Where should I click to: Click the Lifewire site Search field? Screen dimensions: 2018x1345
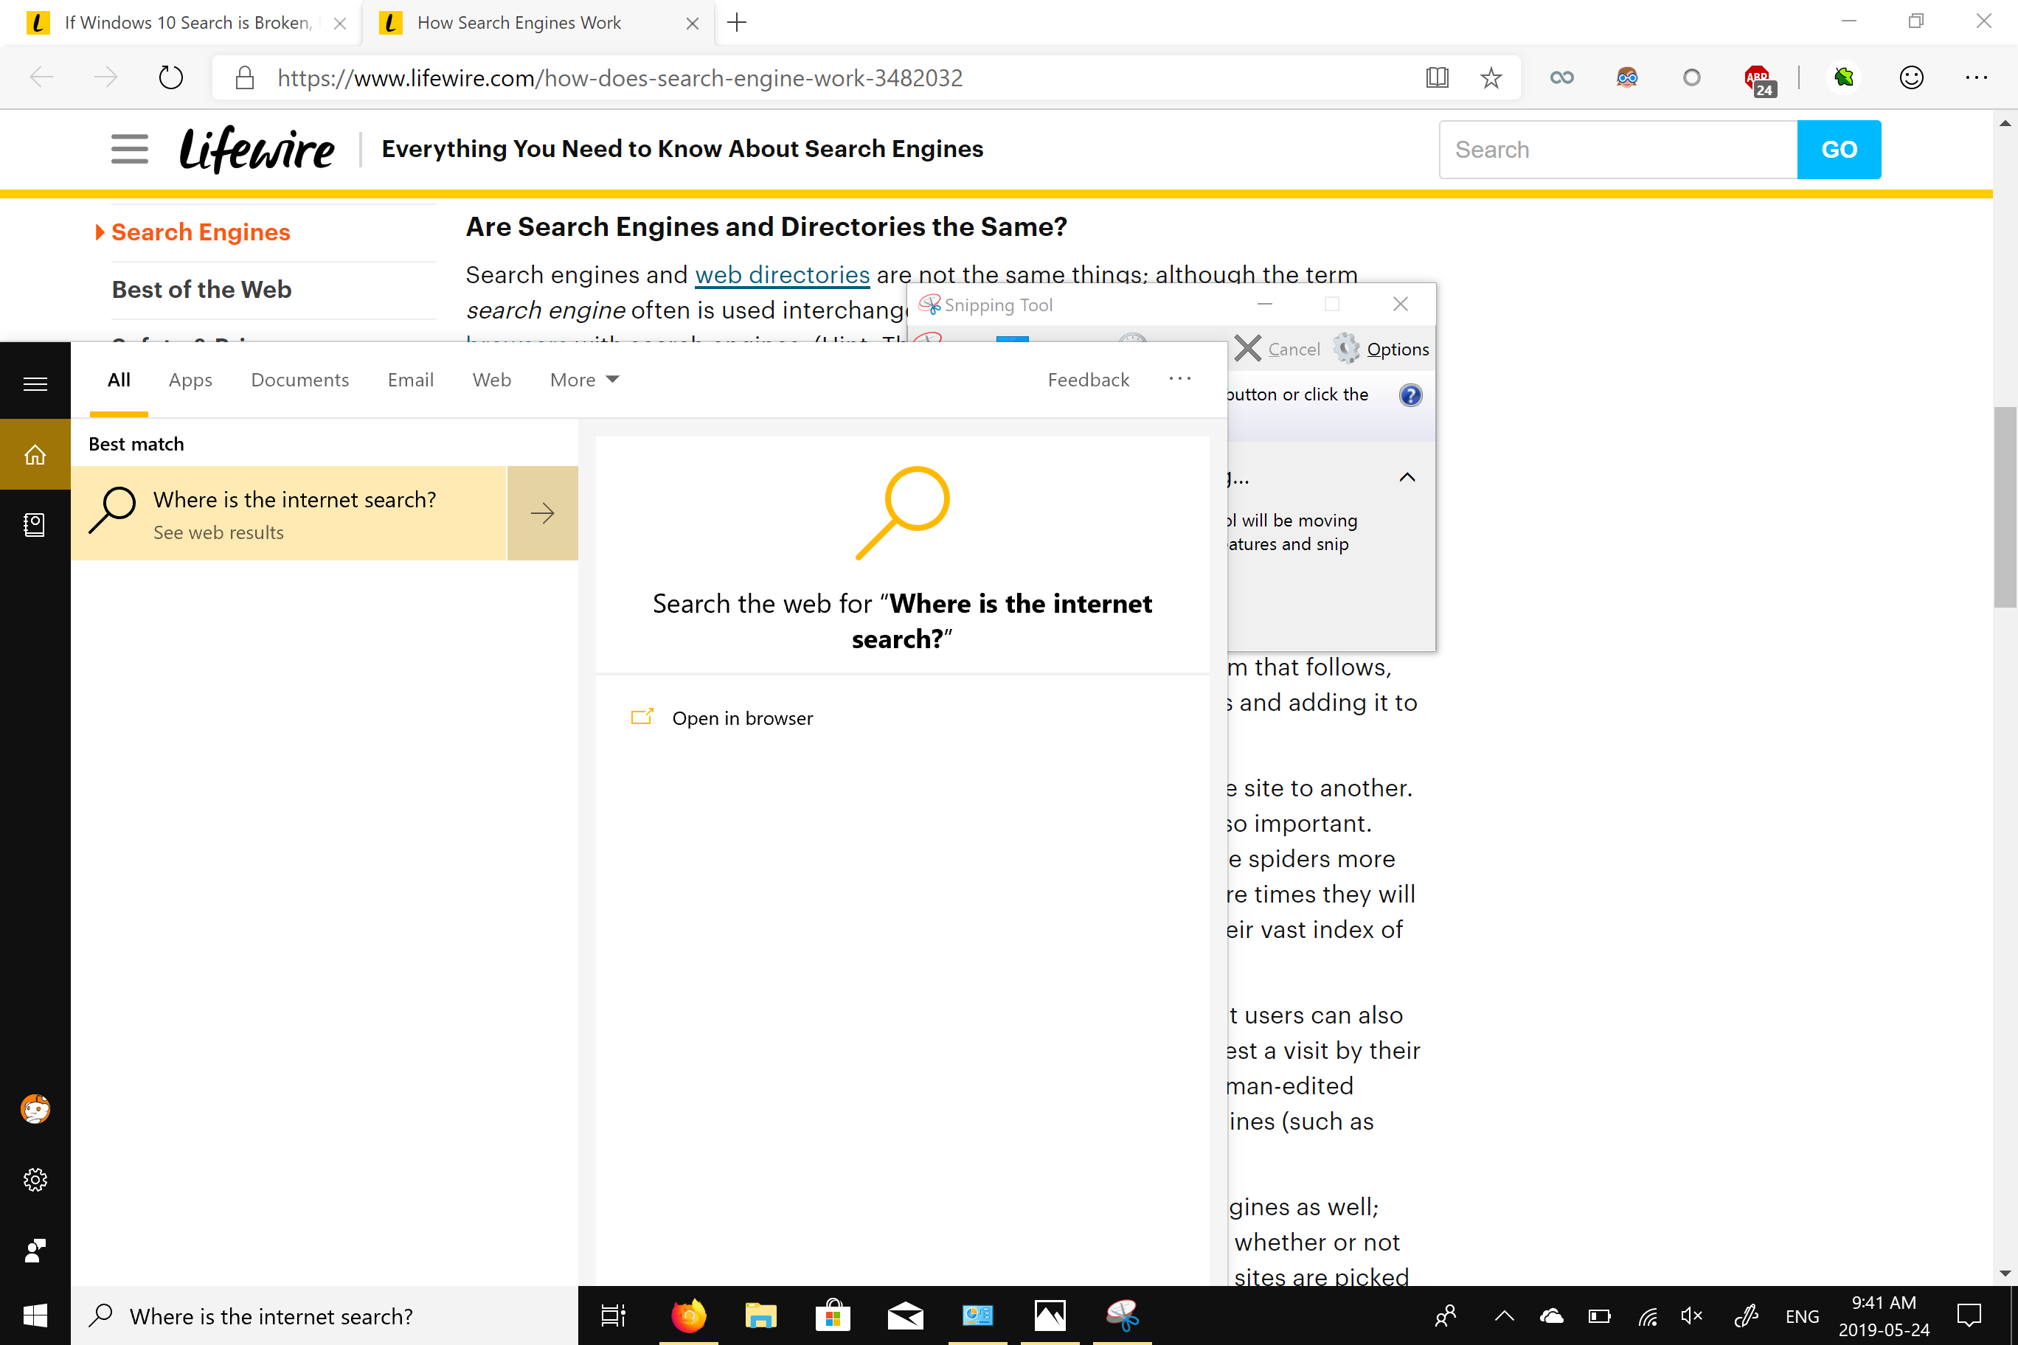coord(1617,149)
